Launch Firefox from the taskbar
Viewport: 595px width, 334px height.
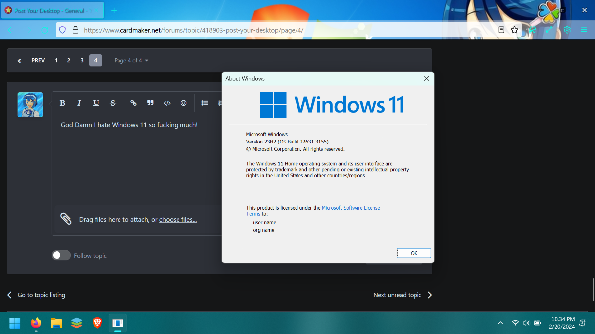pos(36,323)
